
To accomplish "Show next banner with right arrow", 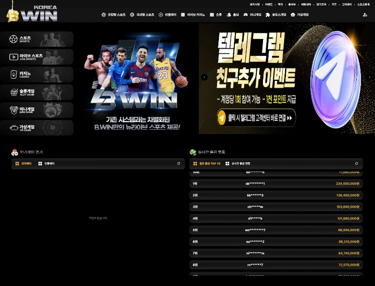I will [x=369, y=77].
